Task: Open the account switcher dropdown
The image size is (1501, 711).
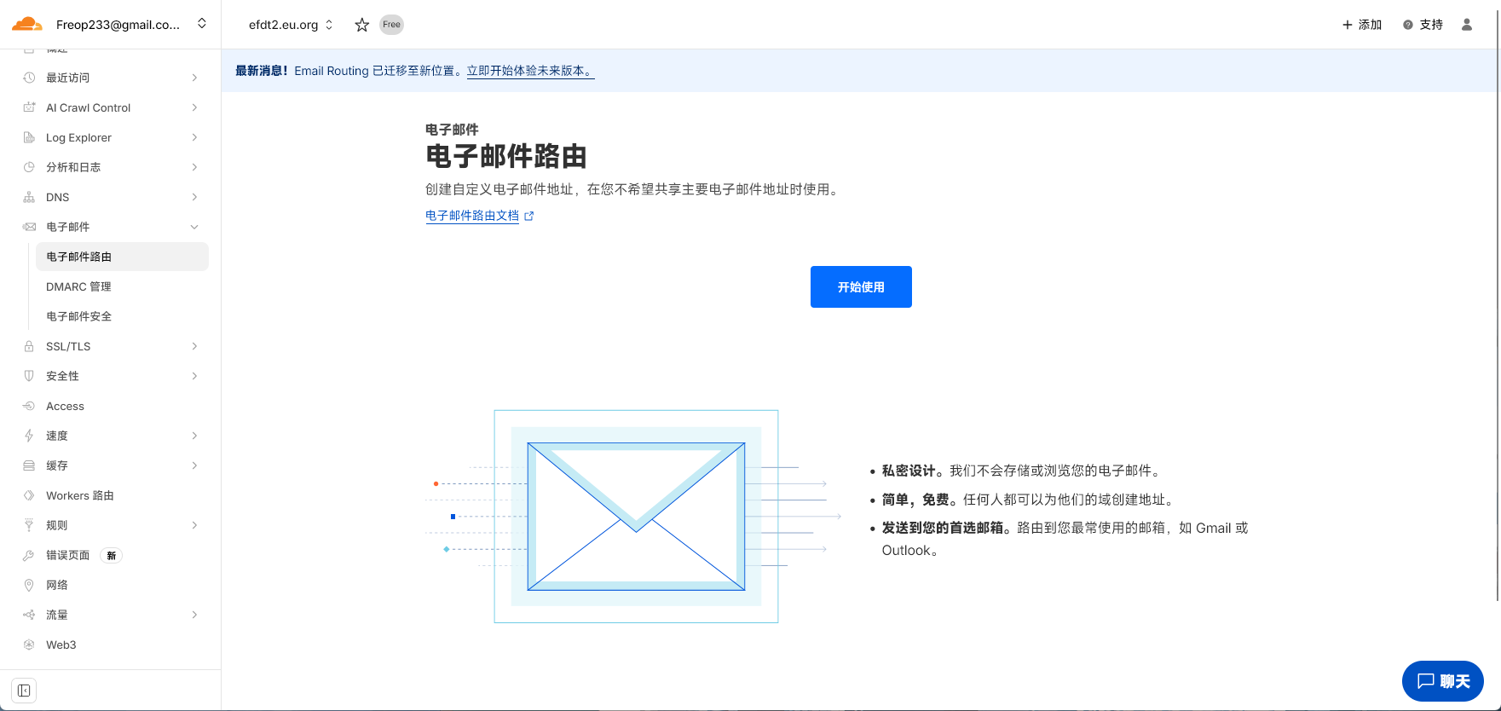Action: tap(202, 24)
